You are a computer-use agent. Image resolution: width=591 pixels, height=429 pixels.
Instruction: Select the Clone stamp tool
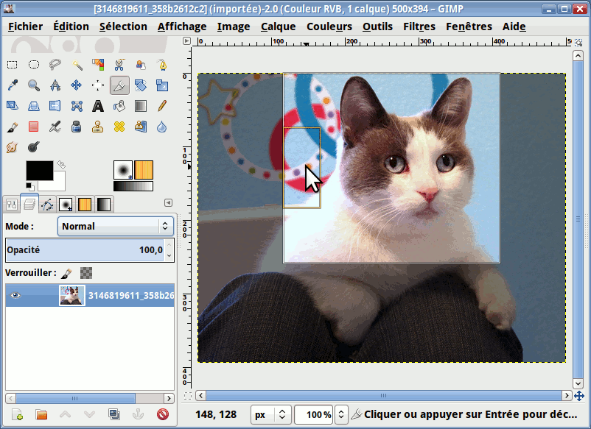pos(98,127)
